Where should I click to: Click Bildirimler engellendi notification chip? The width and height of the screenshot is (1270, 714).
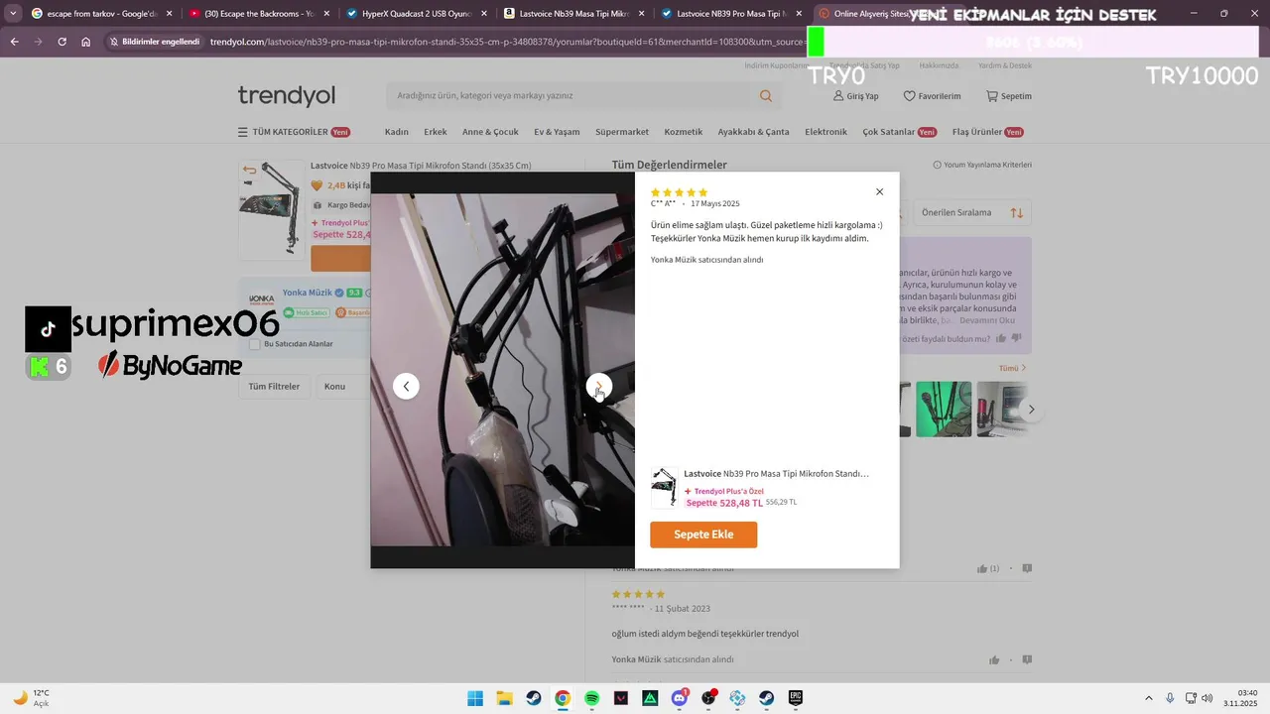[x=155, y=42]
